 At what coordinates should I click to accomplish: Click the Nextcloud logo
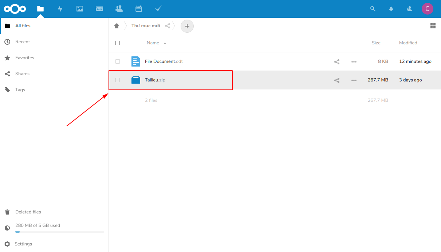[x=15, y=9]
